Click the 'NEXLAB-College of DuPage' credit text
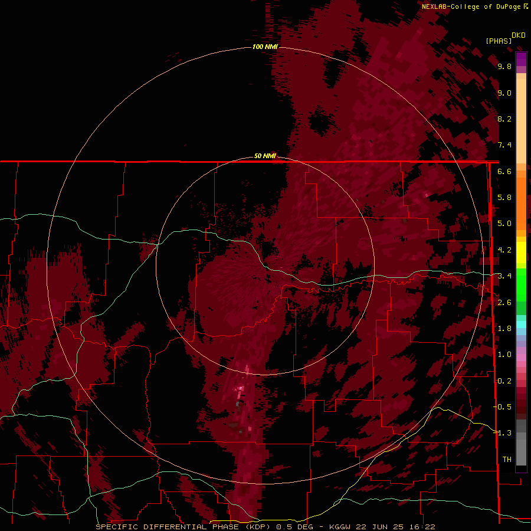 tap(471, 6)
